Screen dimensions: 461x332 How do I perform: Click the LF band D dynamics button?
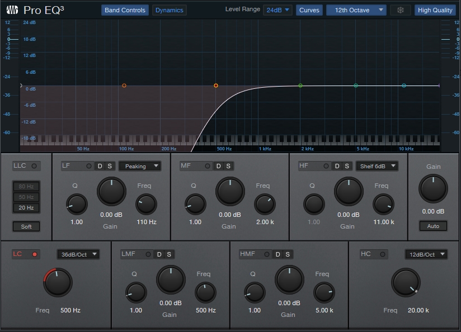pyautogui.click(x=100, y=166)
